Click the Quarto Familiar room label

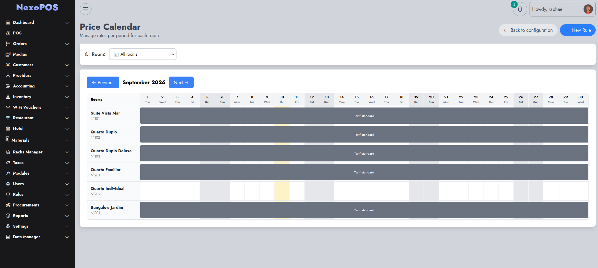tap(105, 170)
